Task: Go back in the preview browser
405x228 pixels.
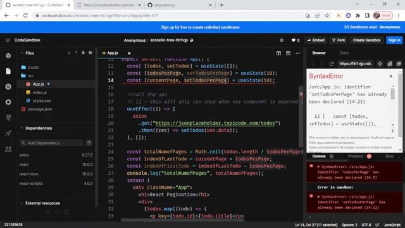Action: (x=313, y=63)
